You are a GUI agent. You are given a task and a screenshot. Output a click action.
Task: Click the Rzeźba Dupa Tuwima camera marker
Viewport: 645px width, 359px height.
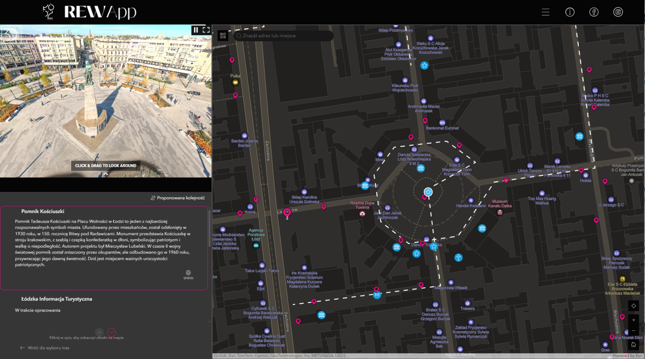pyautogui.click(x=362, y=214)
